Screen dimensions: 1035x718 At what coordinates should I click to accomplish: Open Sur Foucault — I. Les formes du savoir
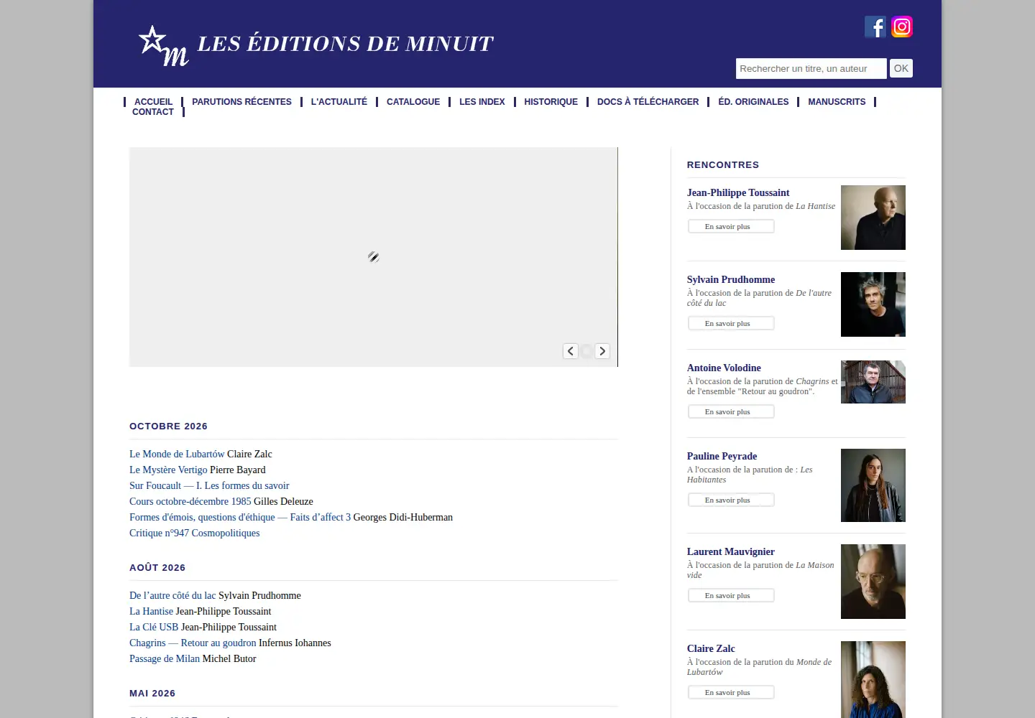point(209,486)
